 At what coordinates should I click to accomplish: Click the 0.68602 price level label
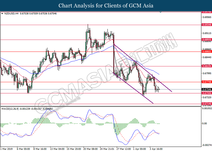(x=207, y=52)
